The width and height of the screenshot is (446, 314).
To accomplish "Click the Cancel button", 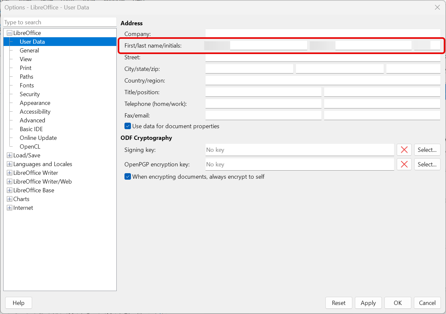I will 427,303.
